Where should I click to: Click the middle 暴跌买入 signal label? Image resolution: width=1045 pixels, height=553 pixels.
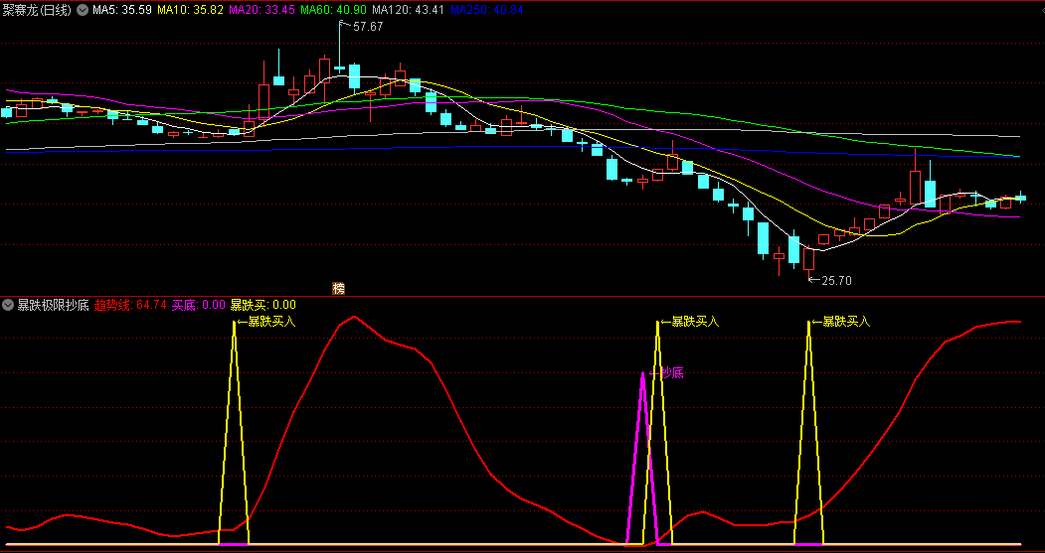[693, 322]
